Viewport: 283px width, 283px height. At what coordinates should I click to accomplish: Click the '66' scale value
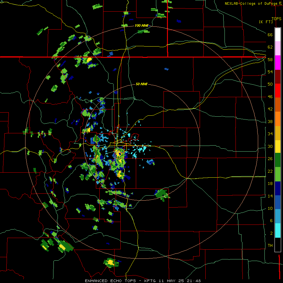point(270,35)
